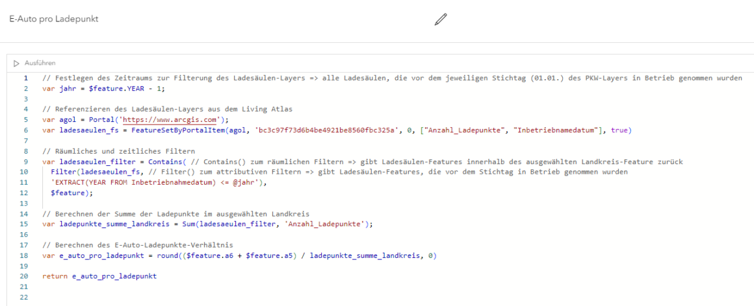754x306 pixels.
Task: Click the 'return e_auto_pro_ladepunkt' statement
Action: click(99, 277)
